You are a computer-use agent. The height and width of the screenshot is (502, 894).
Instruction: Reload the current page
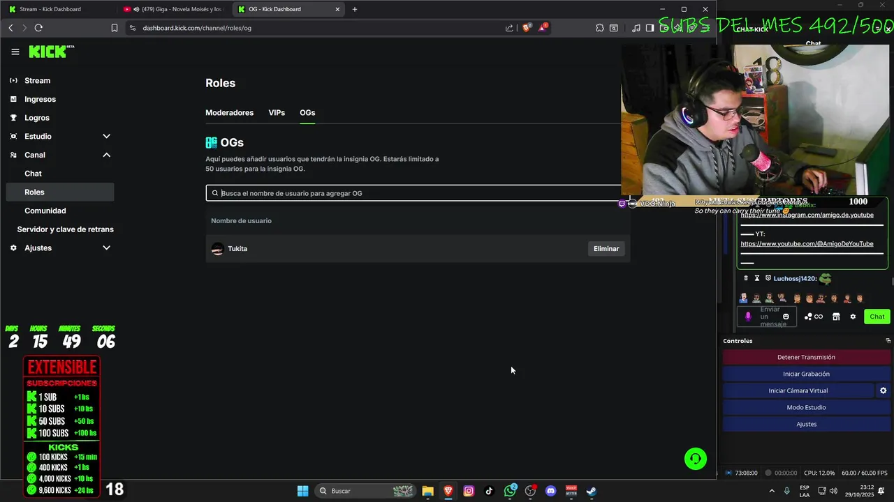tap(38, 28)
